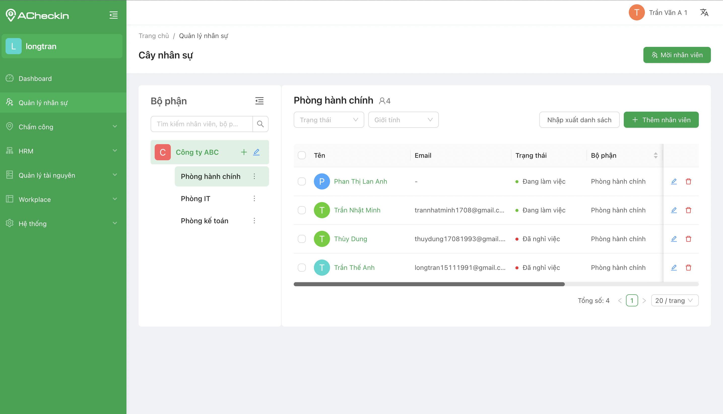Click the Mời nhân viên button
This screenshot has height=414, width=723.
(x=677, y=55)
